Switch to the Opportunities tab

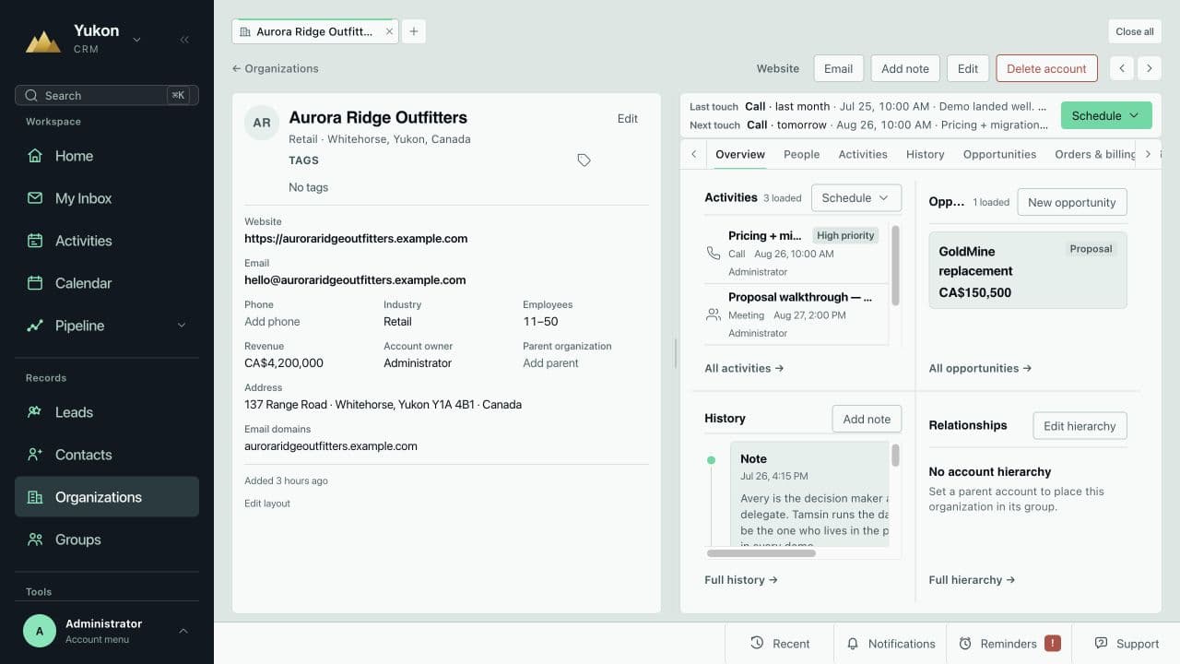click(999, 154)
